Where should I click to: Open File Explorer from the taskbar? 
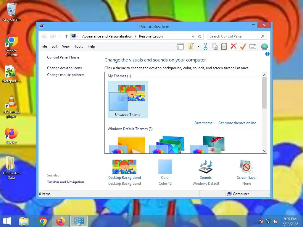(24, 221)
